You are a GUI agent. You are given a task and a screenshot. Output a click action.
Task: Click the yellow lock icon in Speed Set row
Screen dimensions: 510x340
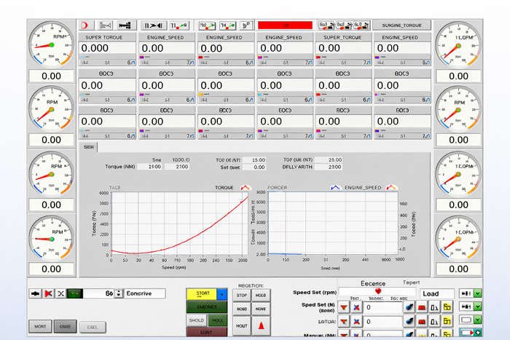click(x=447, y=307)
